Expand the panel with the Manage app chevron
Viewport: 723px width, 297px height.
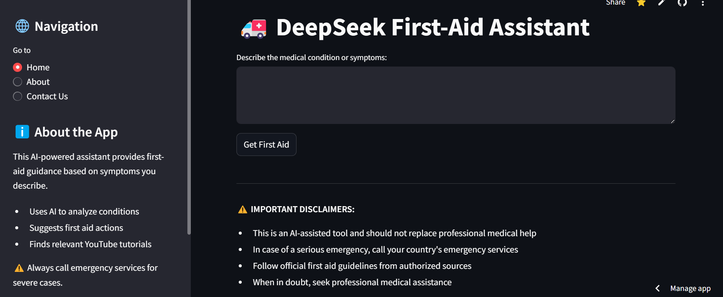pyautogui.click(x=658, y=288)
